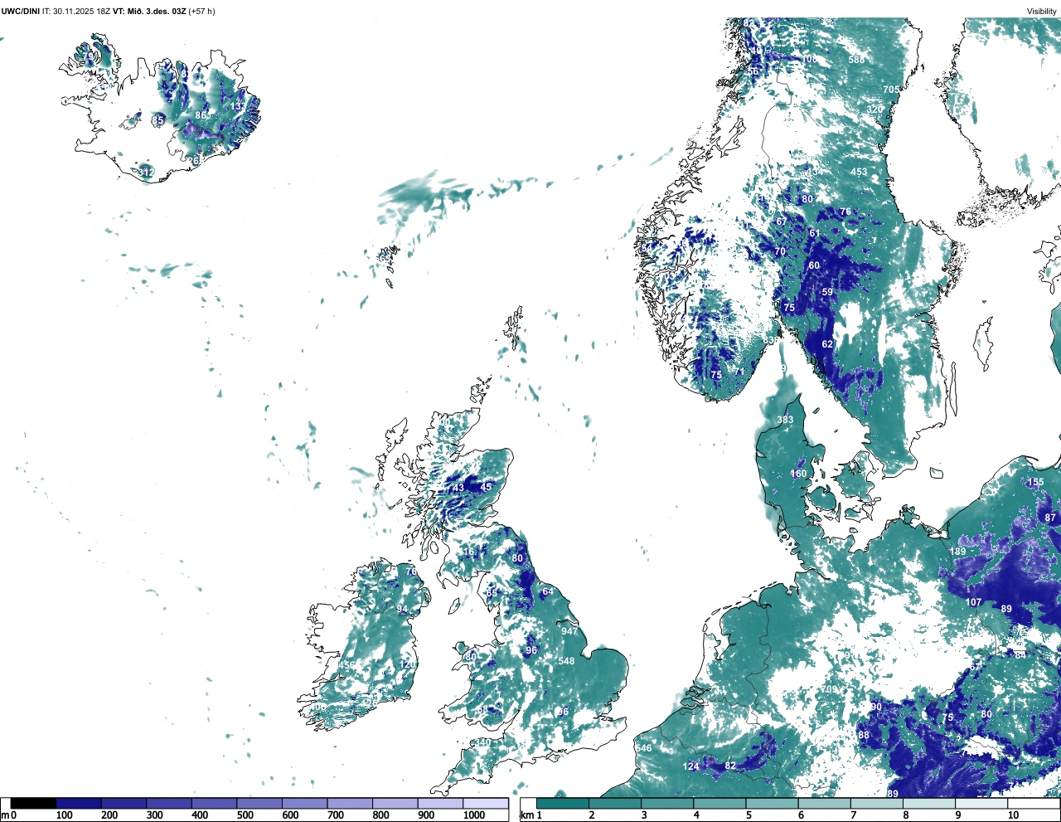1061x822 pixels.
Task: Select the '133' value in eastern Iceland
Action: pos(239,106)
